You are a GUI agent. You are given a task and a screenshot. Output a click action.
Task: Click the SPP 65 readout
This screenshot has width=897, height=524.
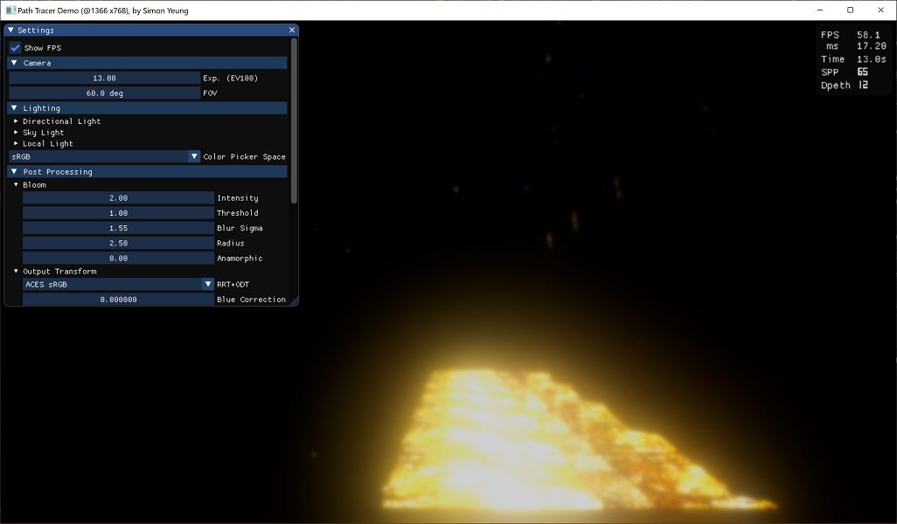click(x=845, y=72)
